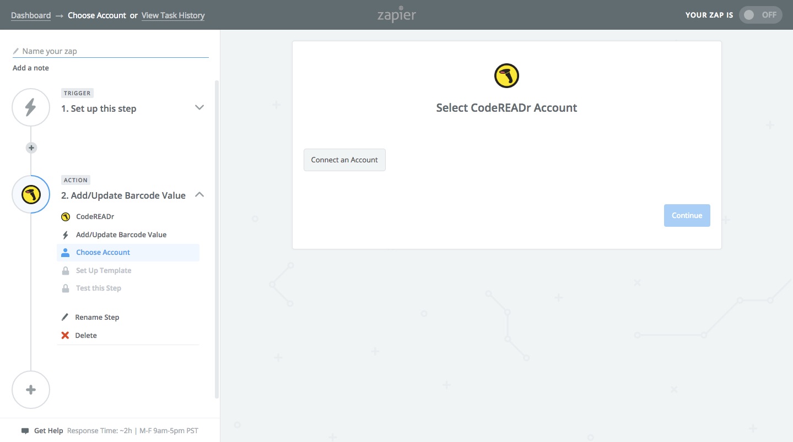
Task: Add a new step at the bottom
Action: [x=31, y=390]
